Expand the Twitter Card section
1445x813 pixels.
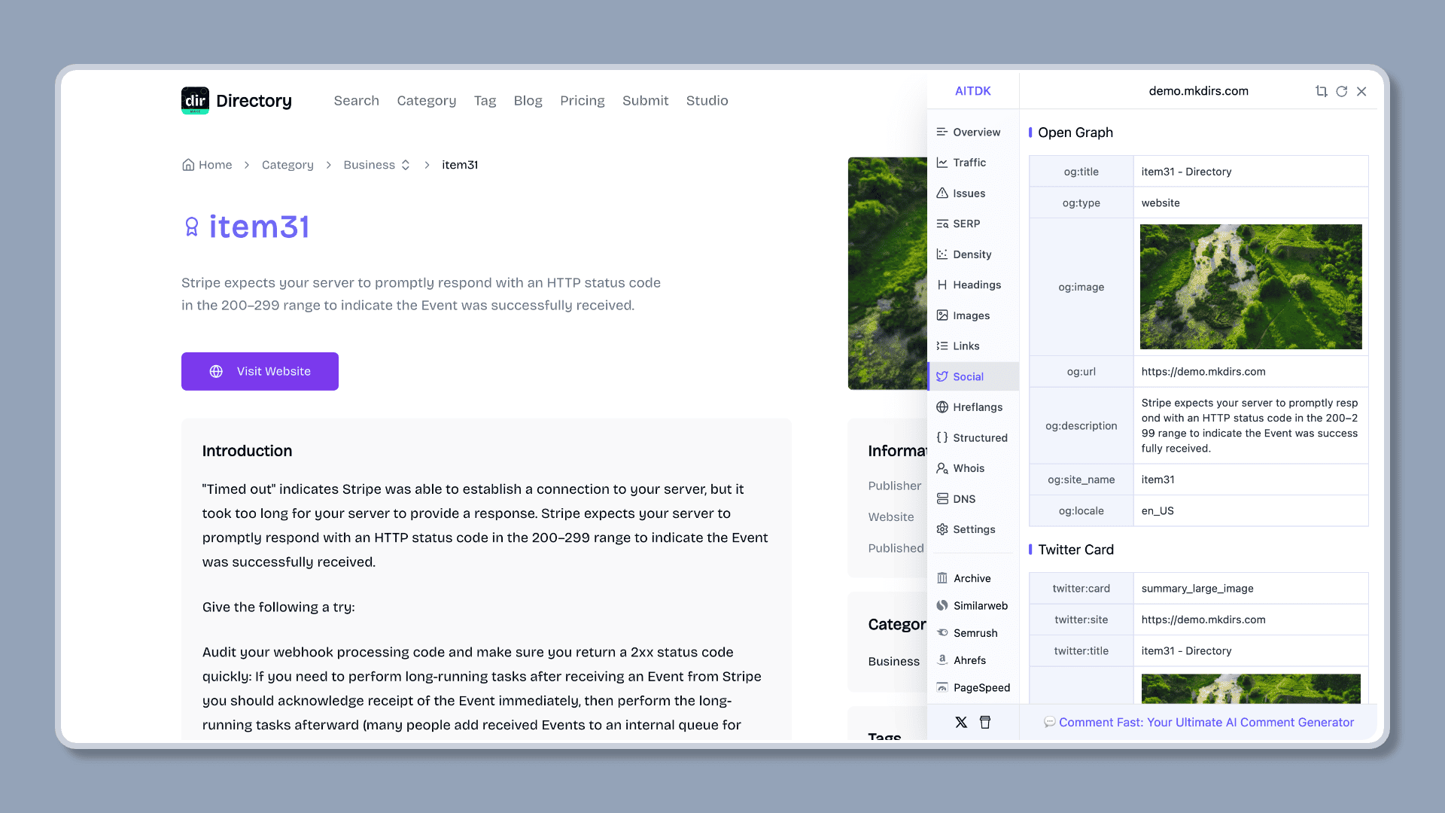(1075, 549)
